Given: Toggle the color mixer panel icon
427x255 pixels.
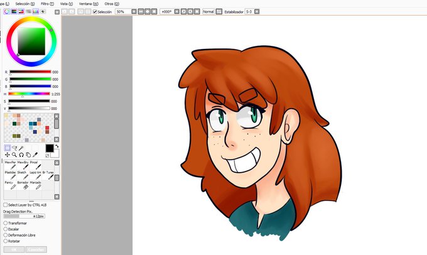Looking at the screenshot, I should tap(28, 11).
